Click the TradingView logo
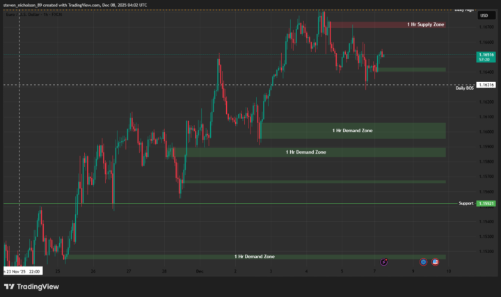This screenshot has height=297, width=501. [31, 287]
